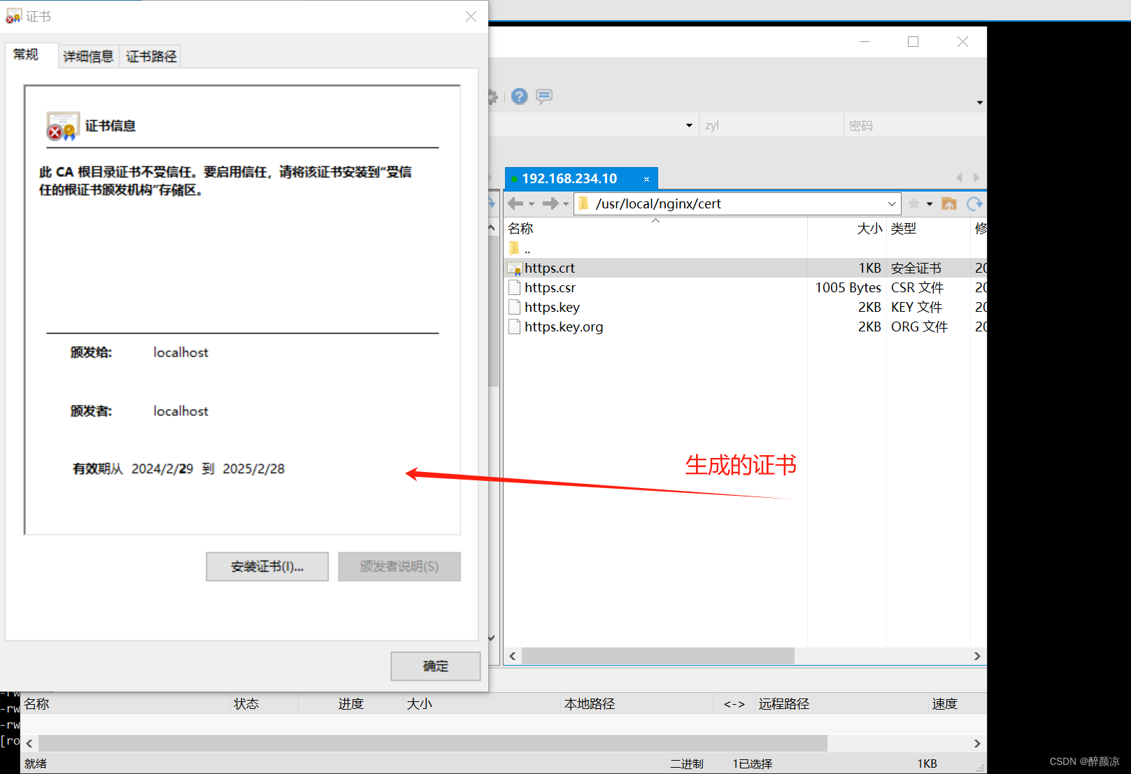Open the feedback speech-bubble icon
The width and height of the screenshot is (1131, 774).
click(544, 96)
